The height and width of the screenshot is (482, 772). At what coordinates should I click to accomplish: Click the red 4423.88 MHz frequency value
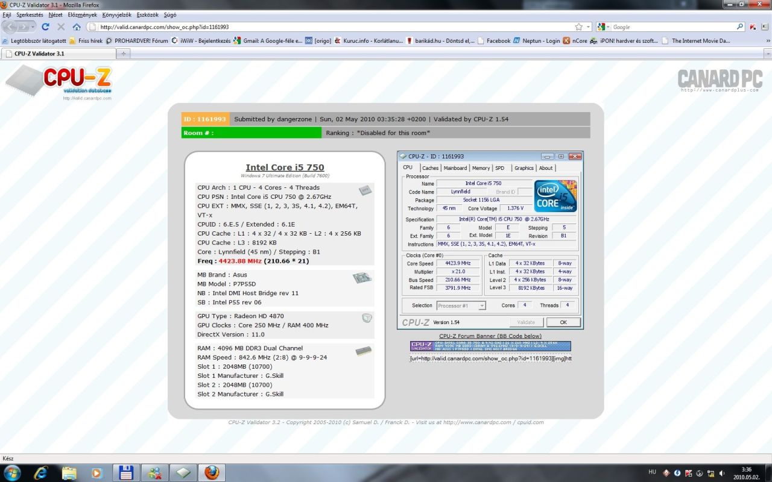pos(240,261)
